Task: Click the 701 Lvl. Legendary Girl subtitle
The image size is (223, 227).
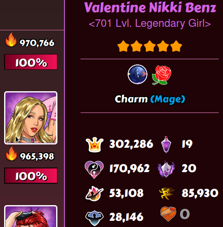Action: [149, 23]
